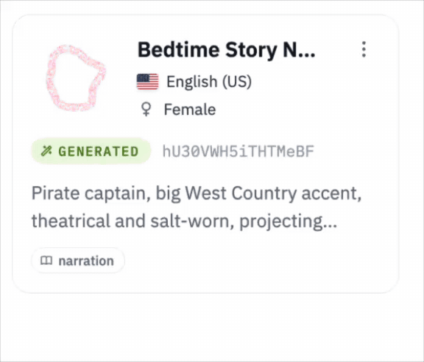The height and width of the screenshot is (362, 424).
Task: Click the theatrical and salt-worn description line
Action: pos(185,221)
